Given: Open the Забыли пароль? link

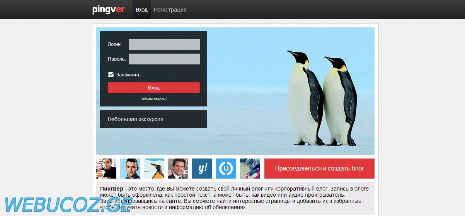Looking at the screenshot, I should click(x=154, y=99).
